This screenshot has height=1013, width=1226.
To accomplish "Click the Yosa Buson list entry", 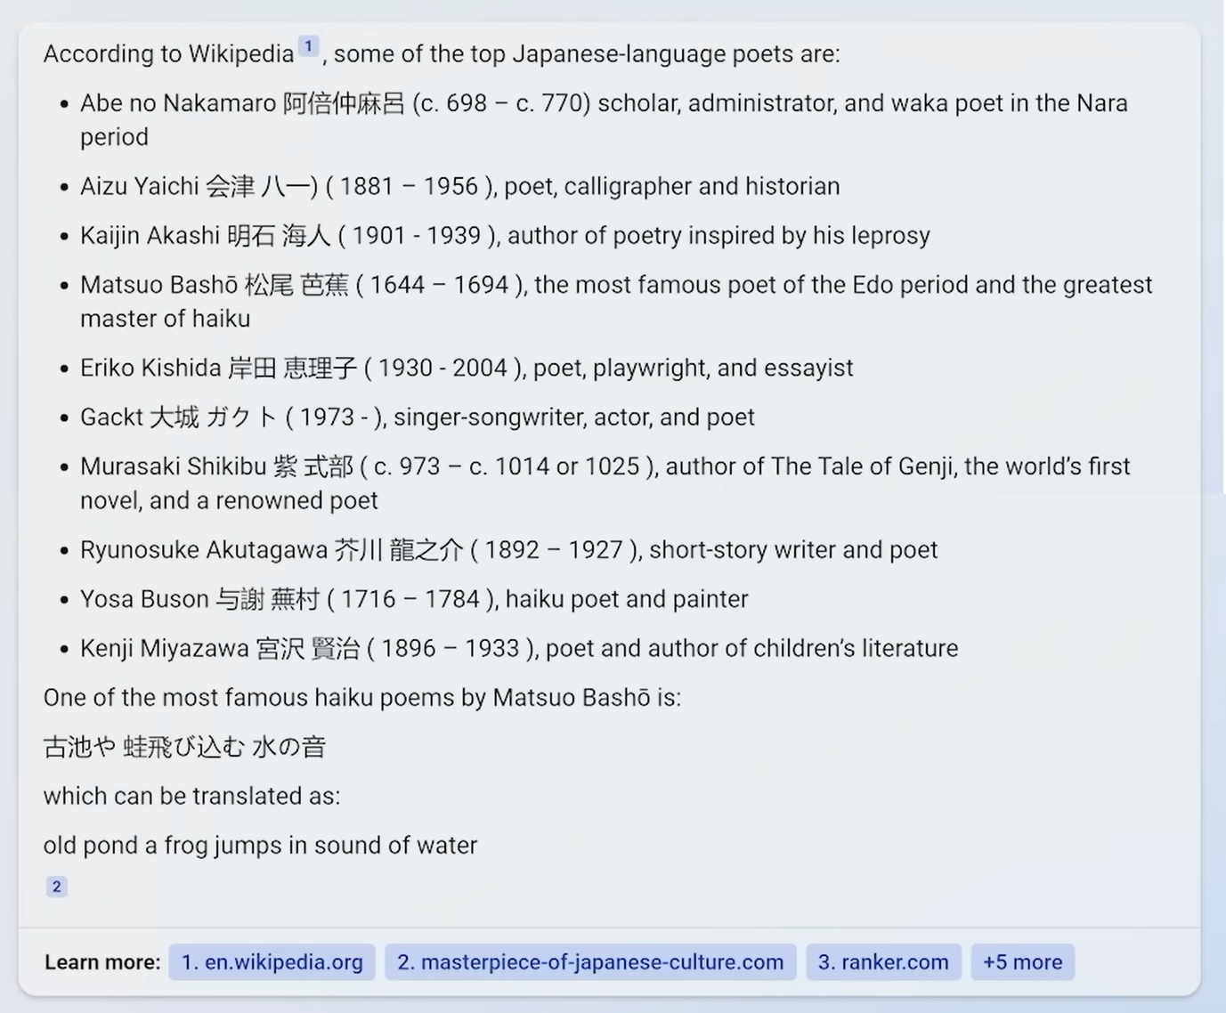I will tap(414, 598).
